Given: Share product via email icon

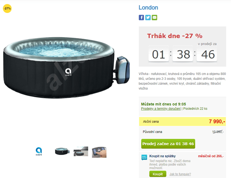Looking at the screenshot, I should coord(154,18).
